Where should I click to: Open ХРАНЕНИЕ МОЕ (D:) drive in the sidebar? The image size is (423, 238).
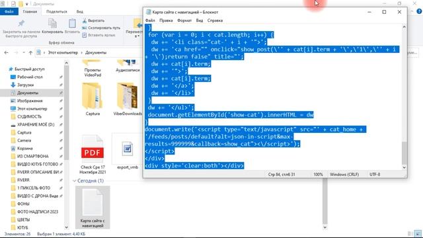point(36,125)
